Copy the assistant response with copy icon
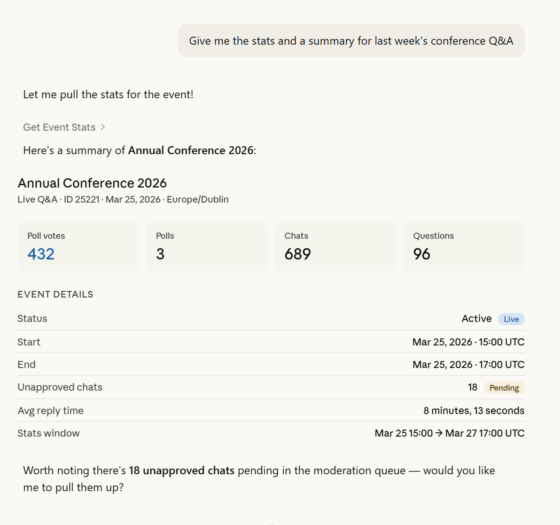Viewport: 560px width, 525px height. click(x=29, y=515)
